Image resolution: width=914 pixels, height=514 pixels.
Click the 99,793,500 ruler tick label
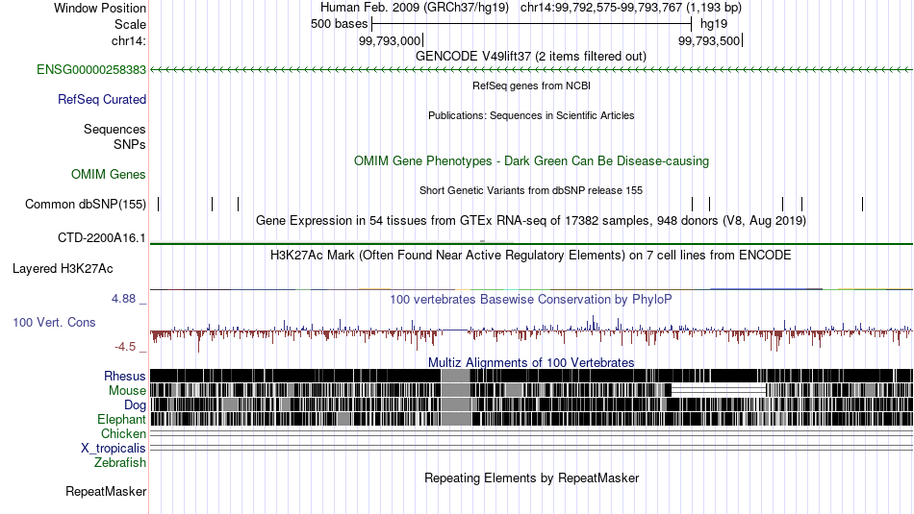pyautogui.click(x=709, y=40)
